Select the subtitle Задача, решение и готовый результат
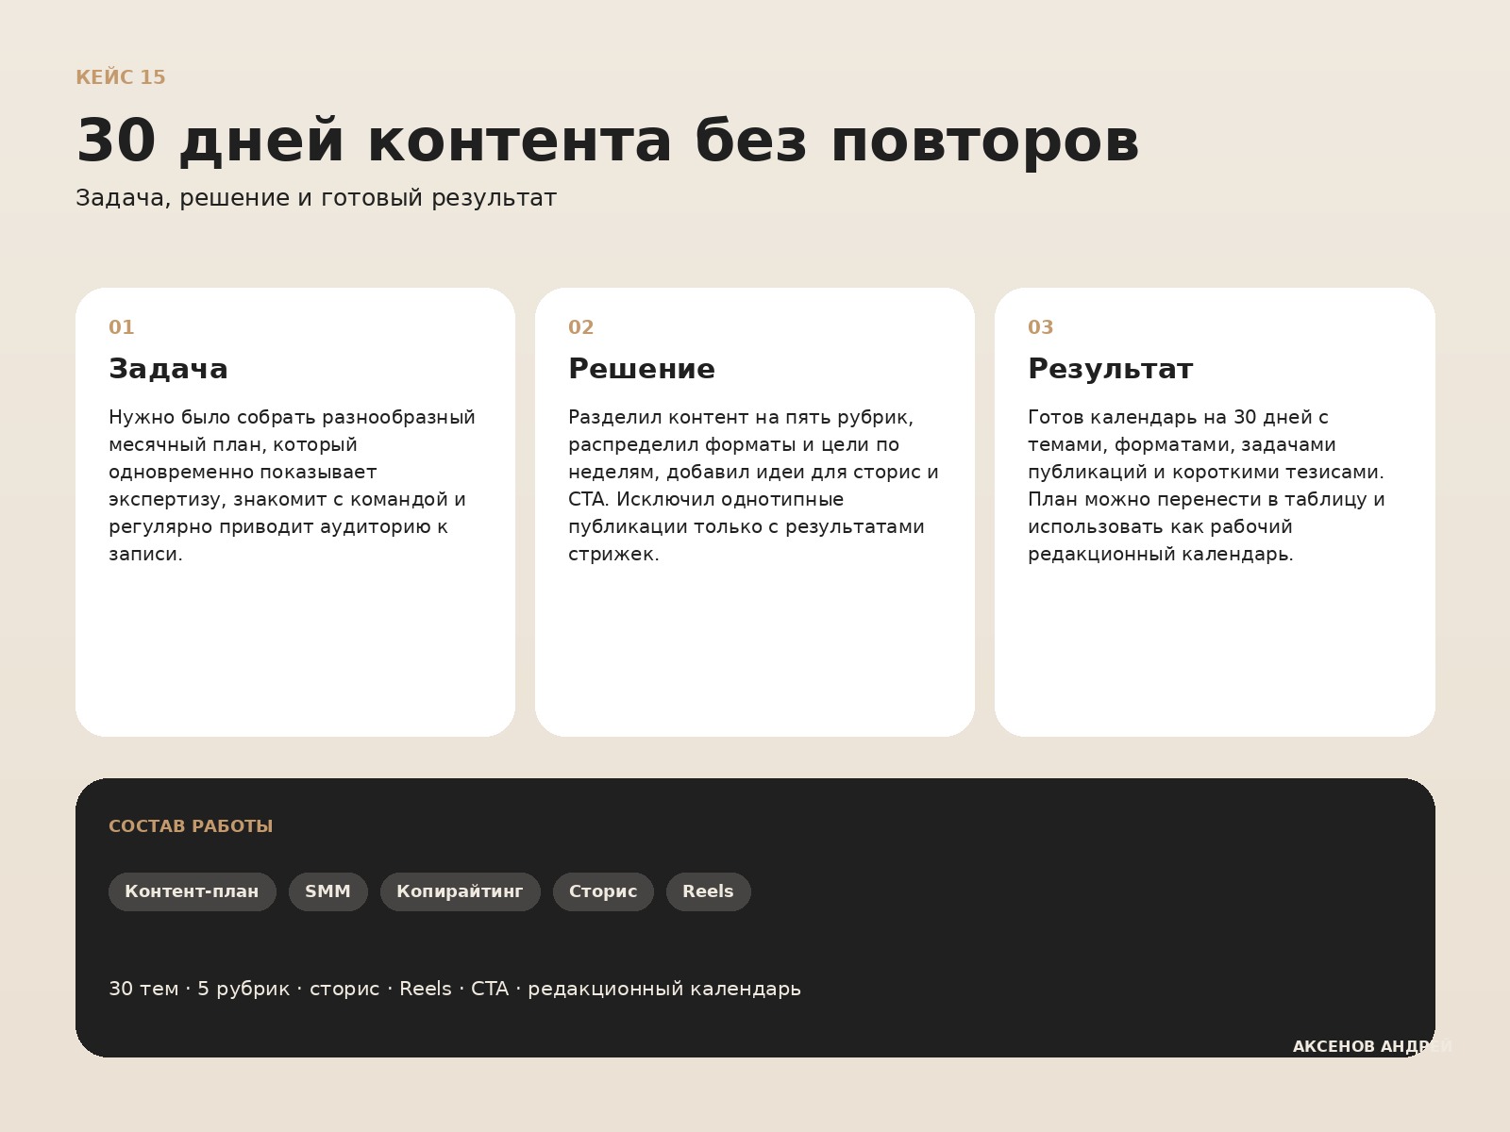This screenshot has width=1510, height=1132. (316, 198)
